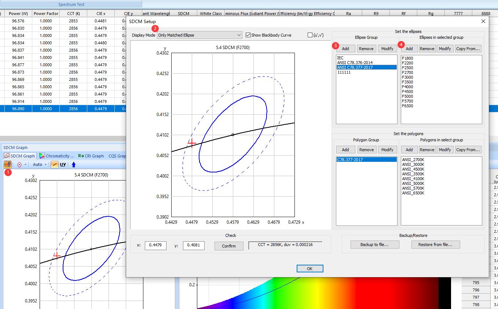Click Copy From in ellipses group
The width and height of the screenshot is (498, 309).
pyautogui.click(x=468, y=49)
